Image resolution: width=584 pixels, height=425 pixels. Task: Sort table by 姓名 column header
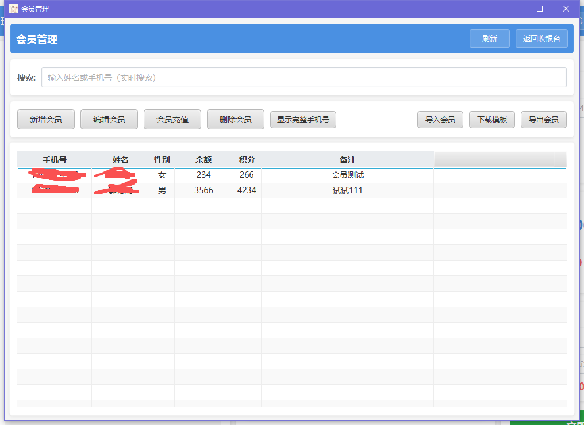pyautogui.click(x=120, y=160)
